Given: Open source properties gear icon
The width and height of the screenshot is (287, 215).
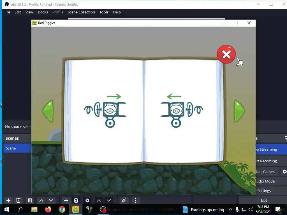Looking at the screenshot, I should pos(87,200).
